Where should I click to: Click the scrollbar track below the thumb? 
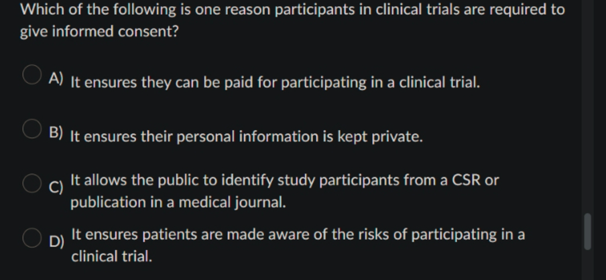[587, 265]
